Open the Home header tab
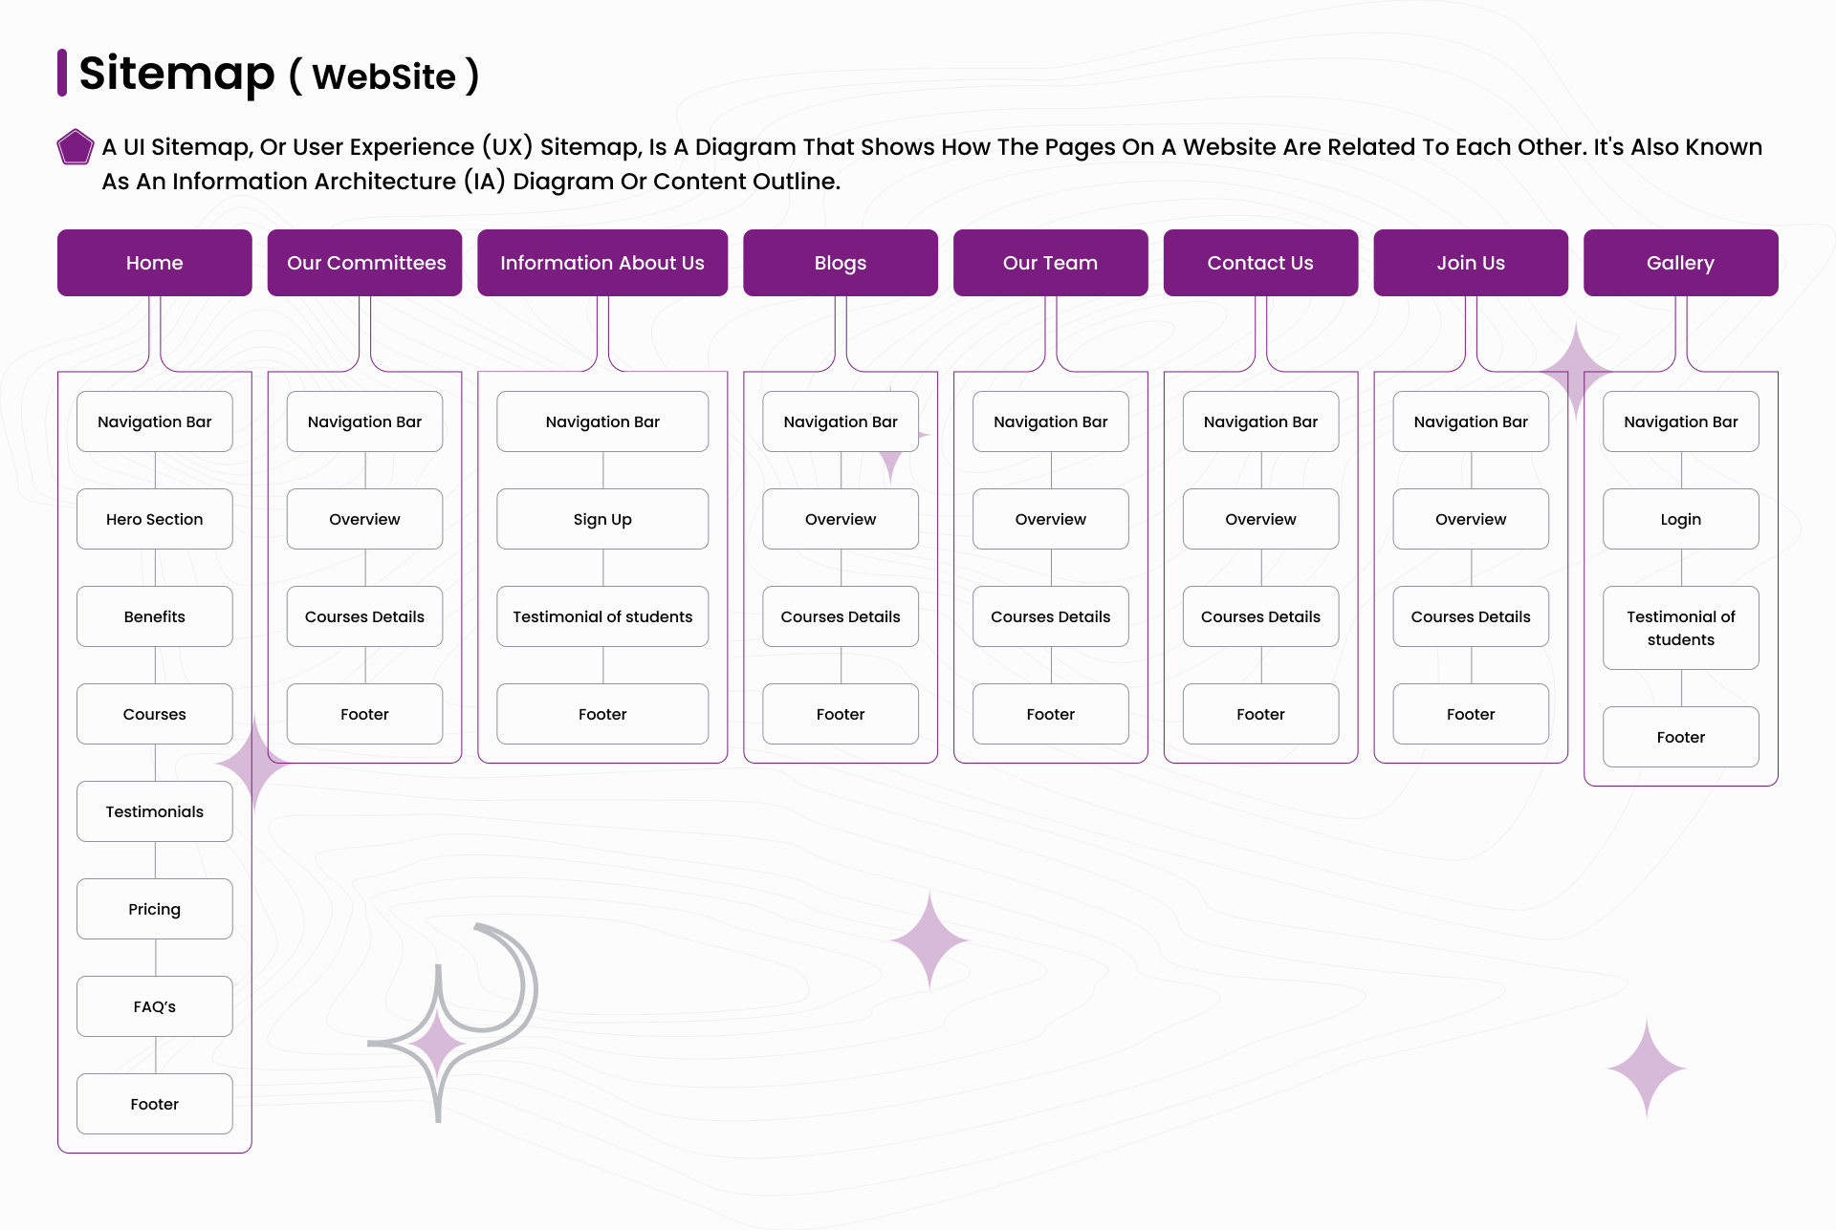 pos(154,263)
